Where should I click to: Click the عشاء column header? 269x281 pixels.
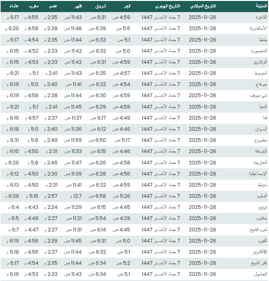(14, 6)
